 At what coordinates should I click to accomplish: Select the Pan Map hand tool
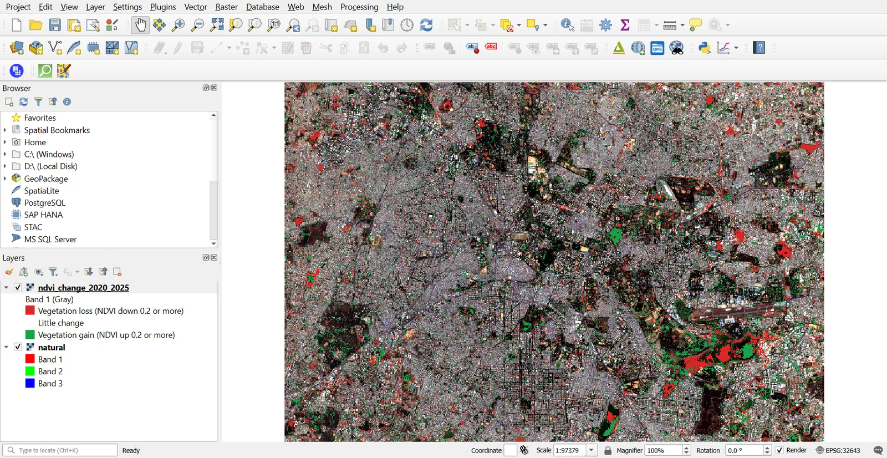click(x=140, y=25)
